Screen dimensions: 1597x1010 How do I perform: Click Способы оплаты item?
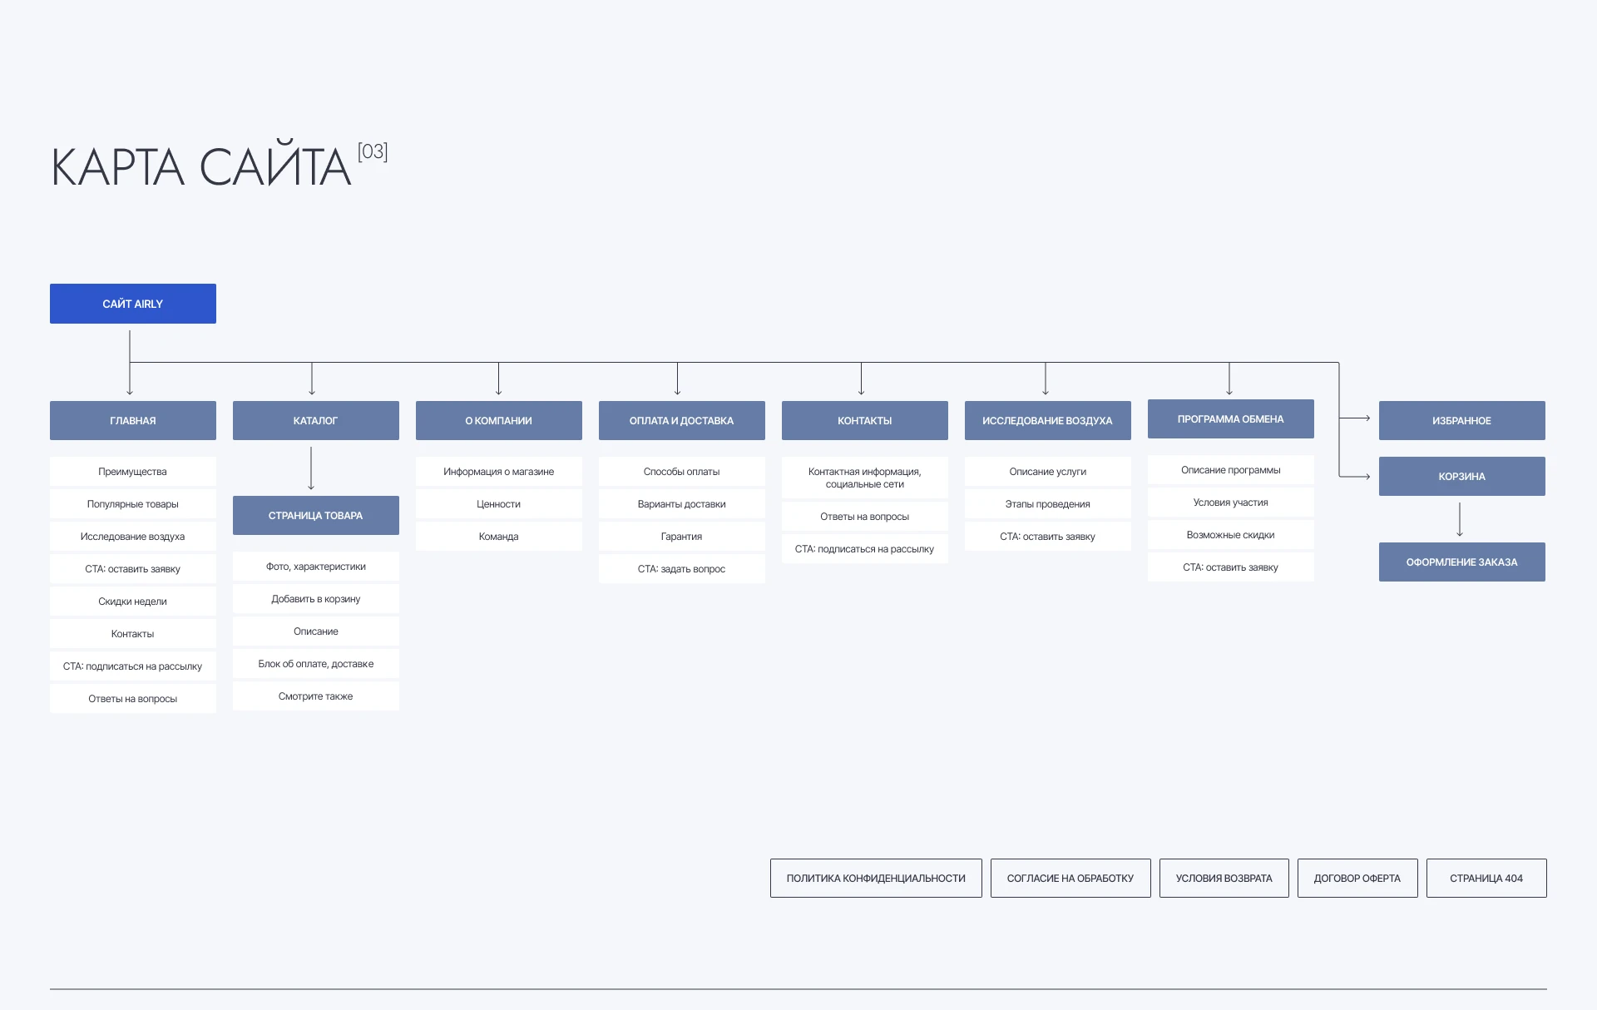click(x=682, y=471)
